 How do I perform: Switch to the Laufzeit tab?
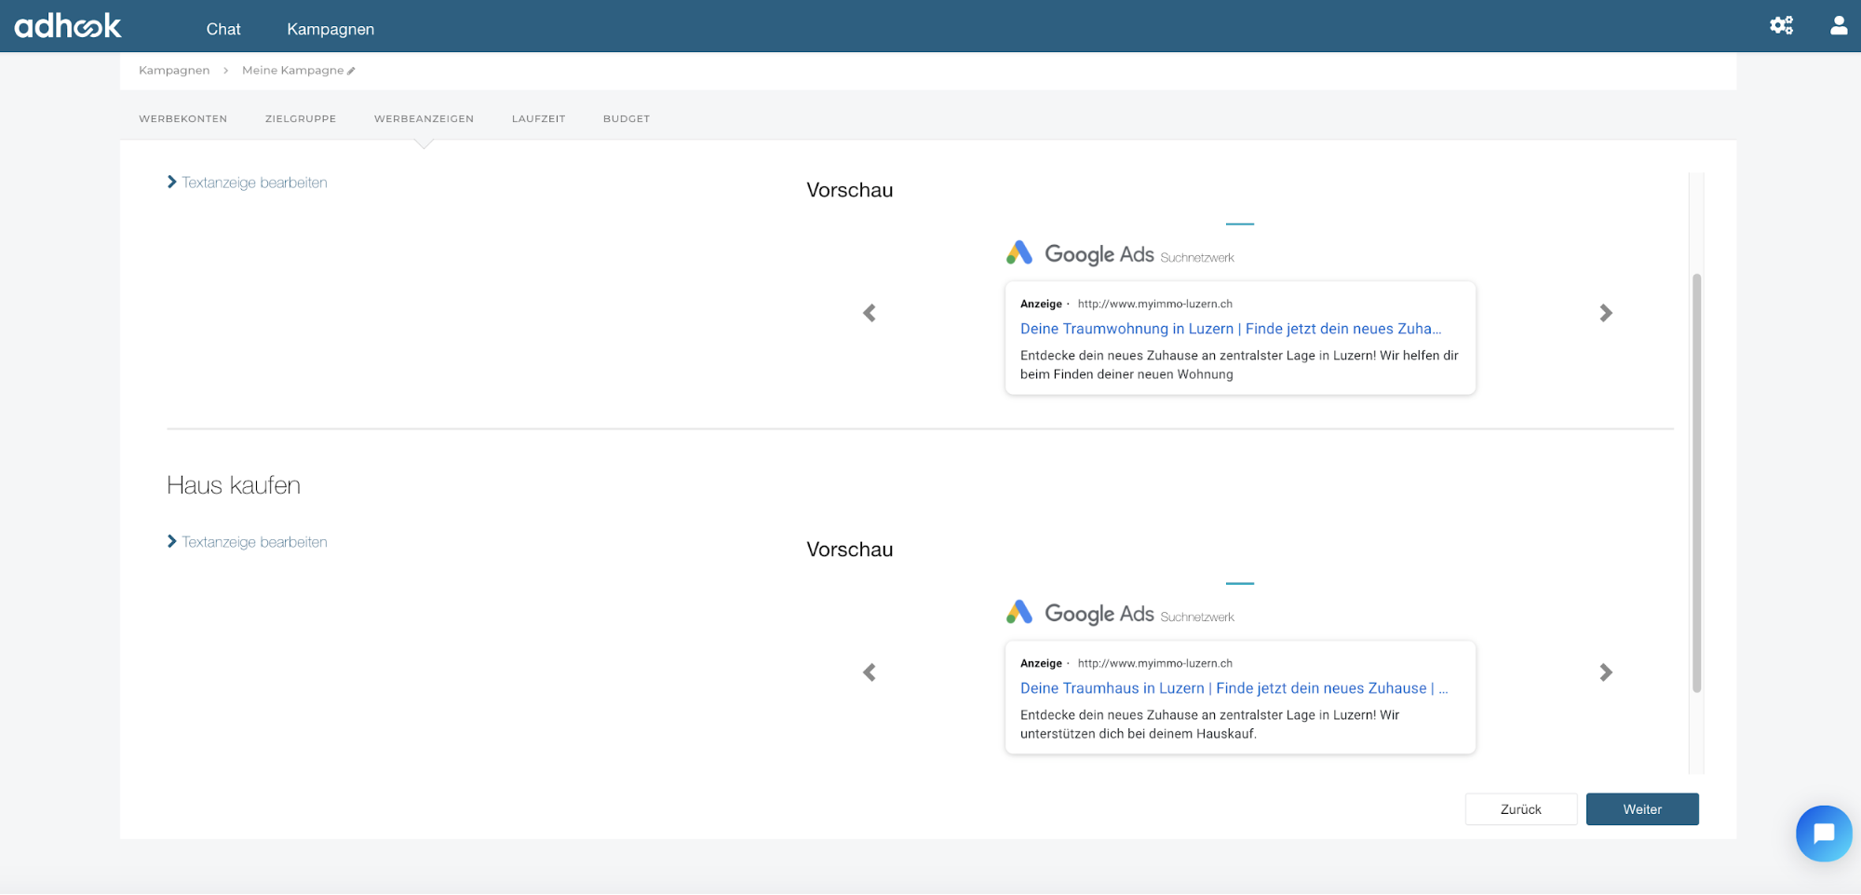(x=538, y=119)
